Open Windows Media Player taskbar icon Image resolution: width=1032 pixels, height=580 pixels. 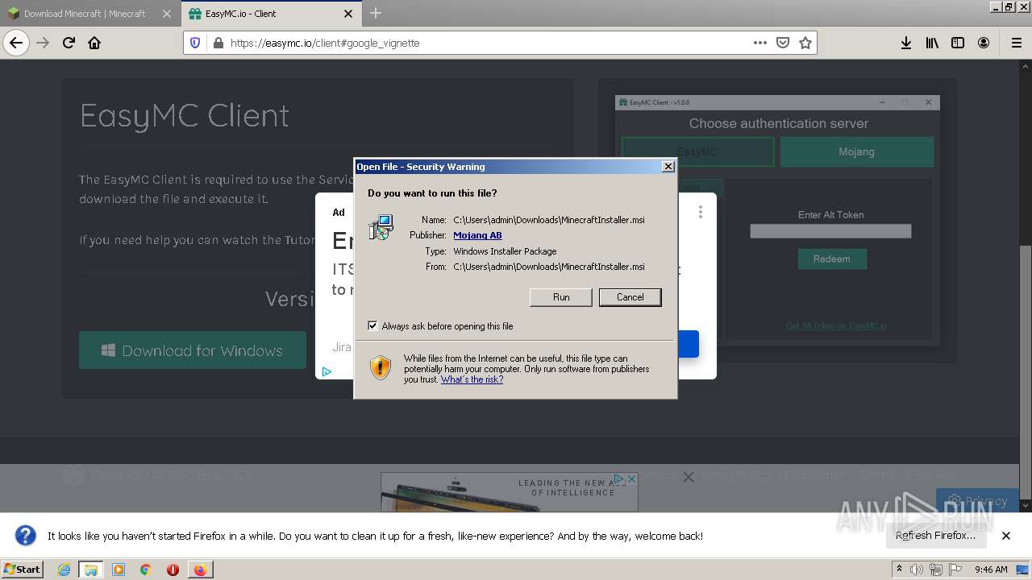click(119, 570)
